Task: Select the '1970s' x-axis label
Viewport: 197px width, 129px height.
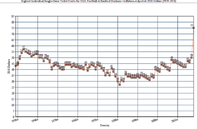Action: (x=95, y=120)
